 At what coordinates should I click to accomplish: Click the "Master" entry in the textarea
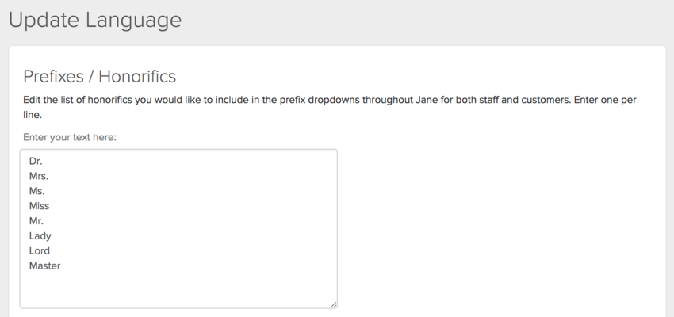coord(44,266)
